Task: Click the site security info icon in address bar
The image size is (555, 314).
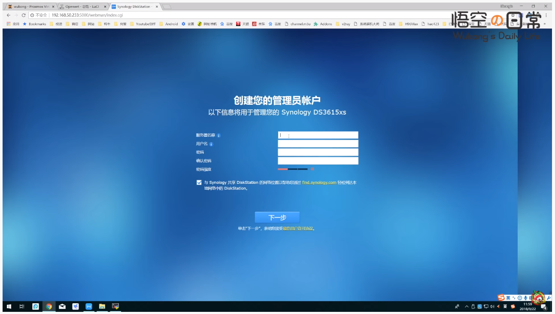Action: [x=32, y=15]
